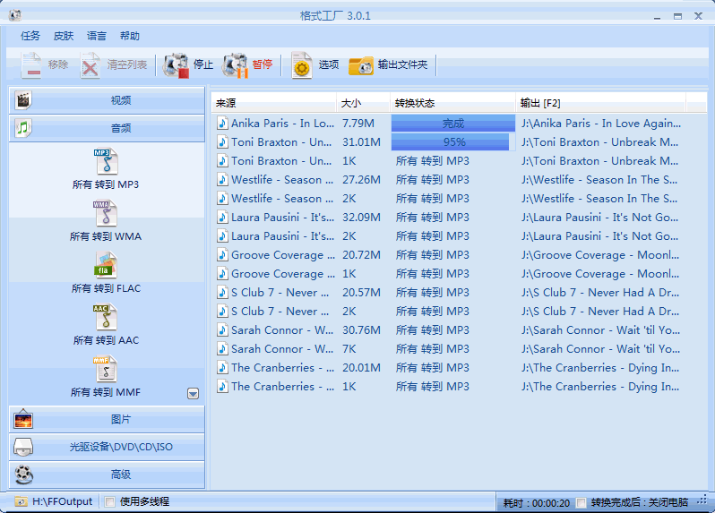Click output path J:\Laura Pausini for 32.09M row
Screen dimensions: 715x513
point(599,218)
